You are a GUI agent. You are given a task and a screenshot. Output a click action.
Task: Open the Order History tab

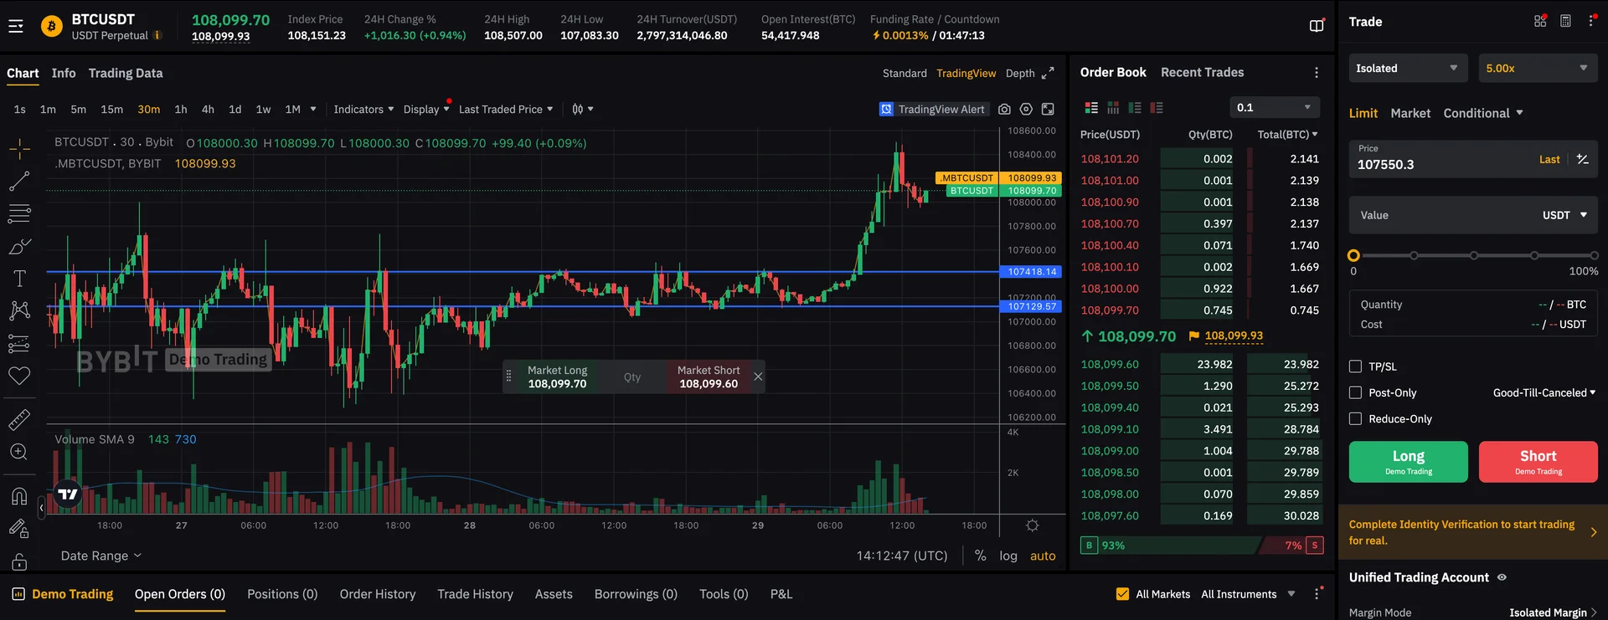pos(378,594)
